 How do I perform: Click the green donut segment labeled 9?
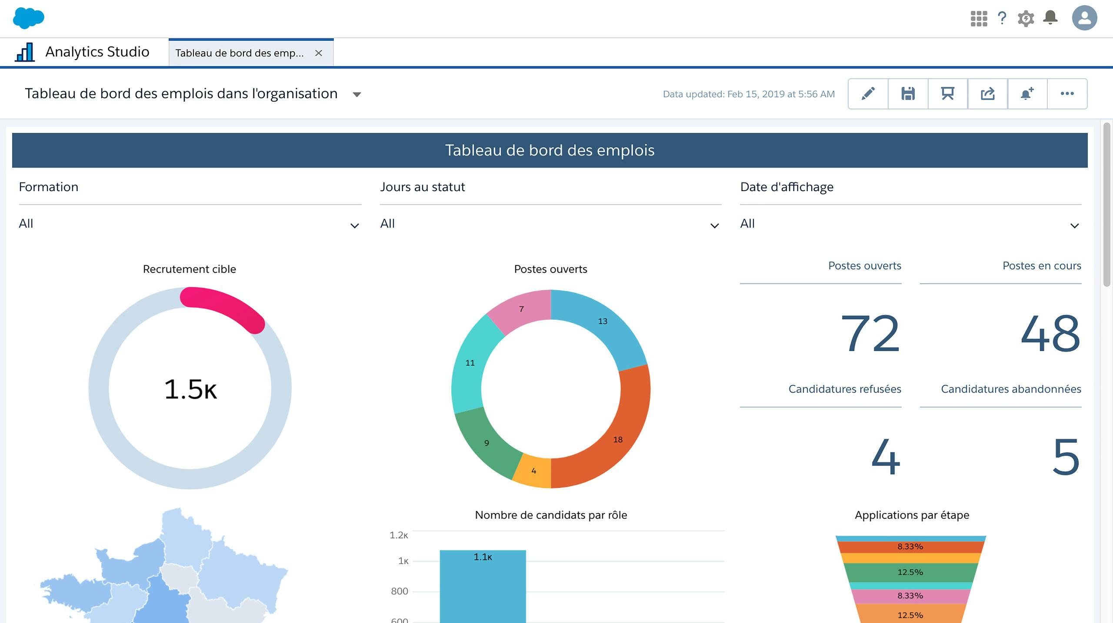click(x=487, y=443)
